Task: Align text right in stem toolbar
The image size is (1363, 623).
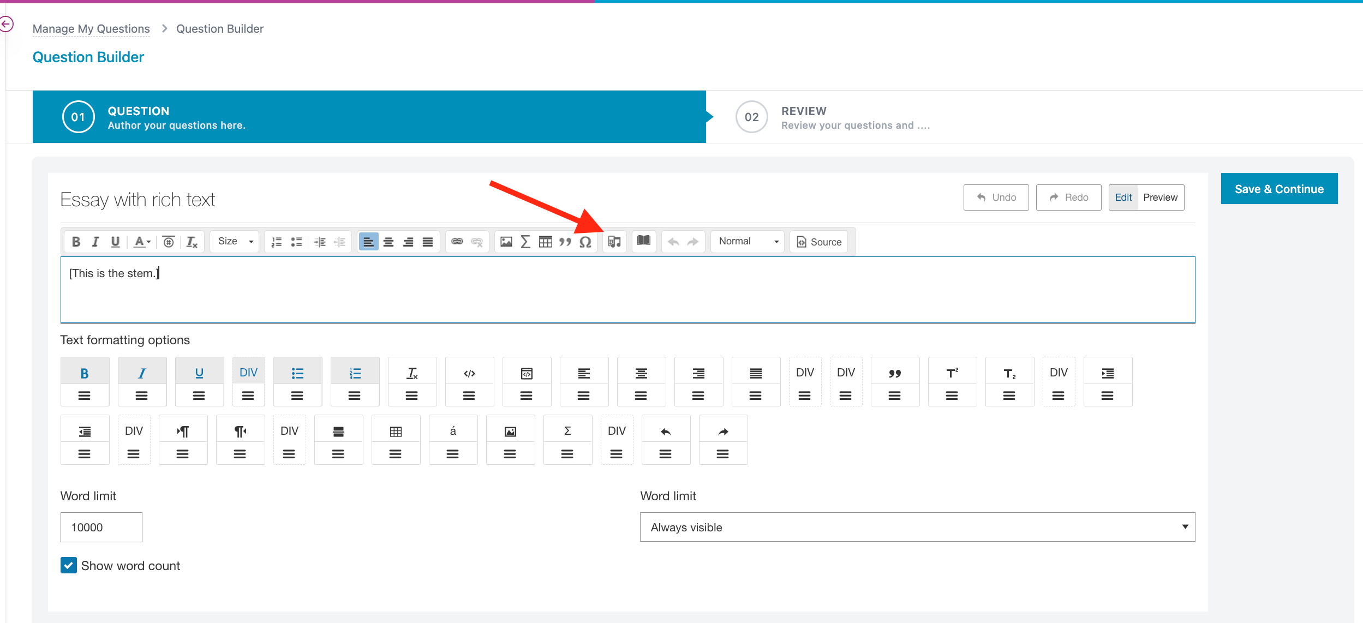Action: (408, 242)
